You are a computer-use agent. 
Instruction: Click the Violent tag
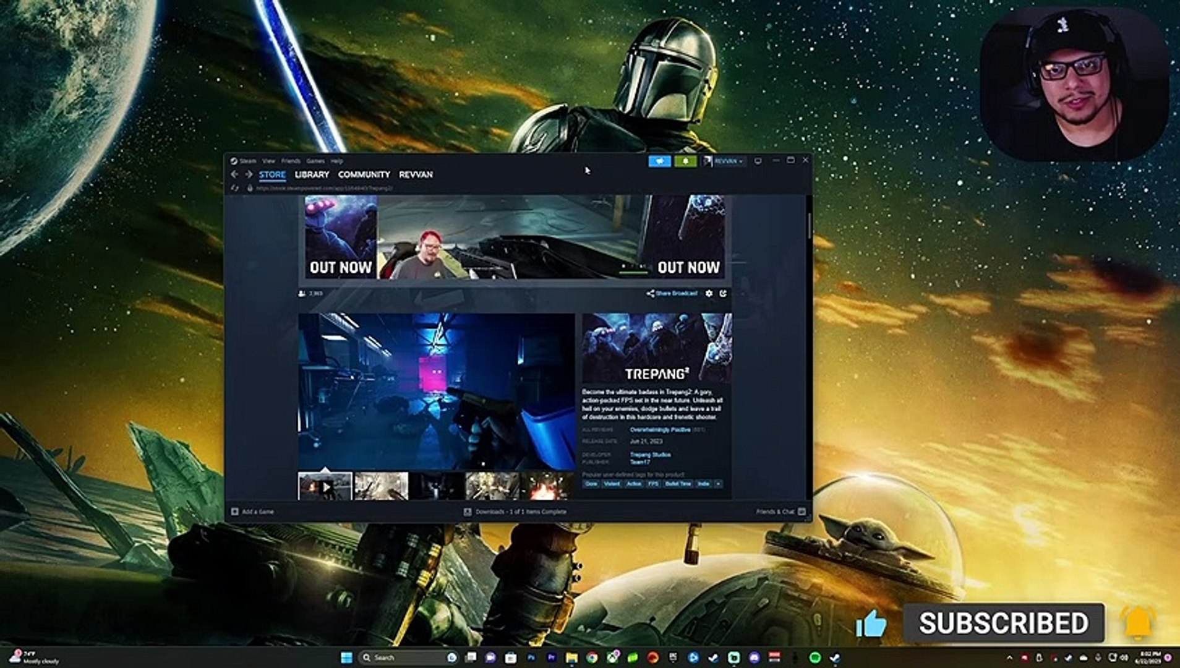click(611, 484)
